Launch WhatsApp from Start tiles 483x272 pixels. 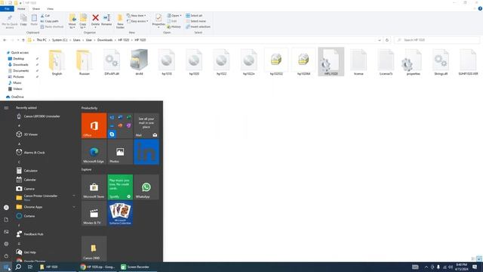146,187
